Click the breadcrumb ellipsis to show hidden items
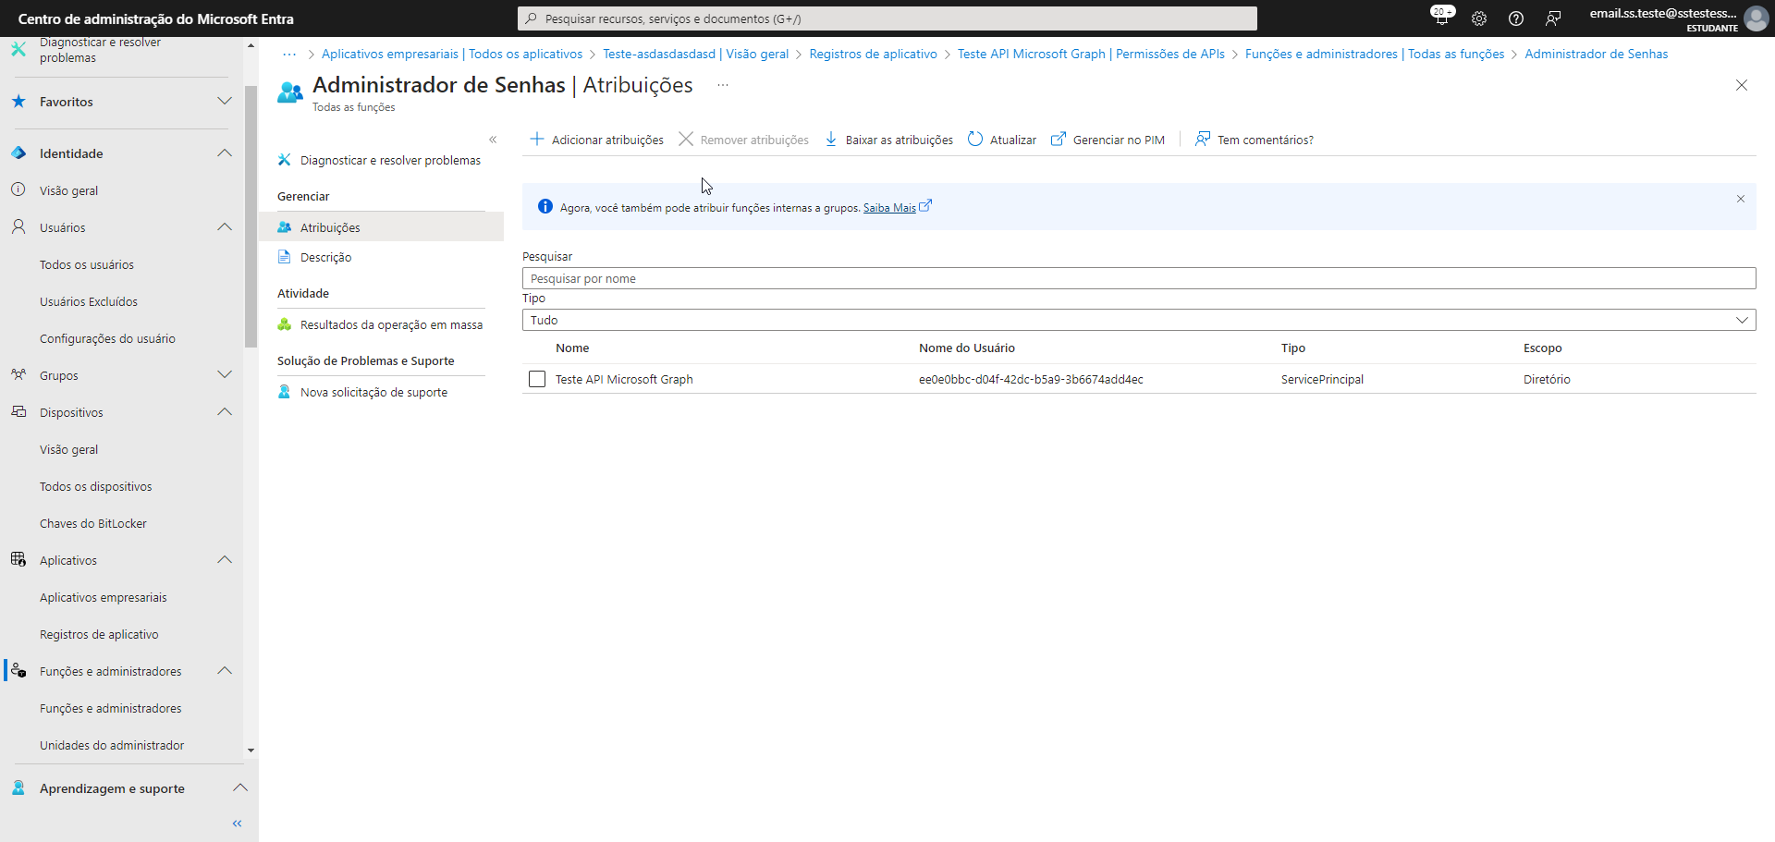Image resolution: width=1775 pixels, height=842 pixels. pos(289,54)
